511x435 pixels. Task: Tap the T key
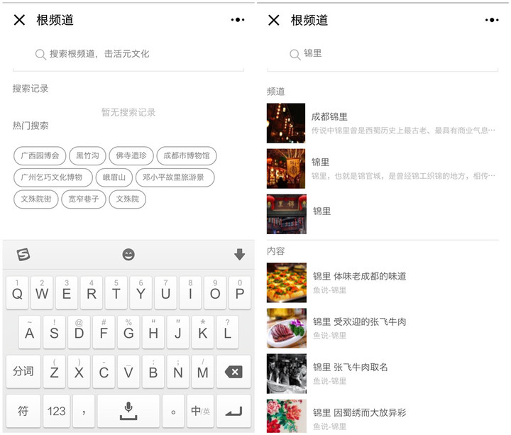116,293
